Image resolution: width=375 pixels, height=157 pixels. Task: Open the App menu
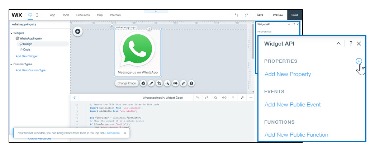coord(53,15)
